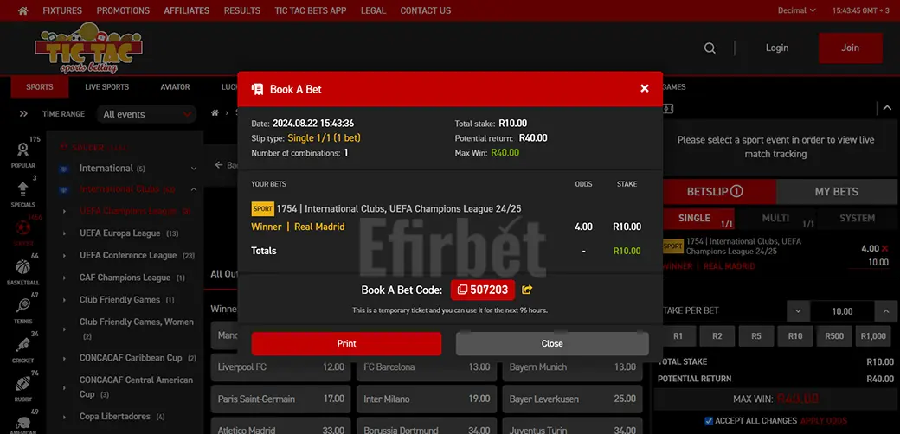Pick Bayer Leverkusen at 25.00 odds

tap(572, 399)
